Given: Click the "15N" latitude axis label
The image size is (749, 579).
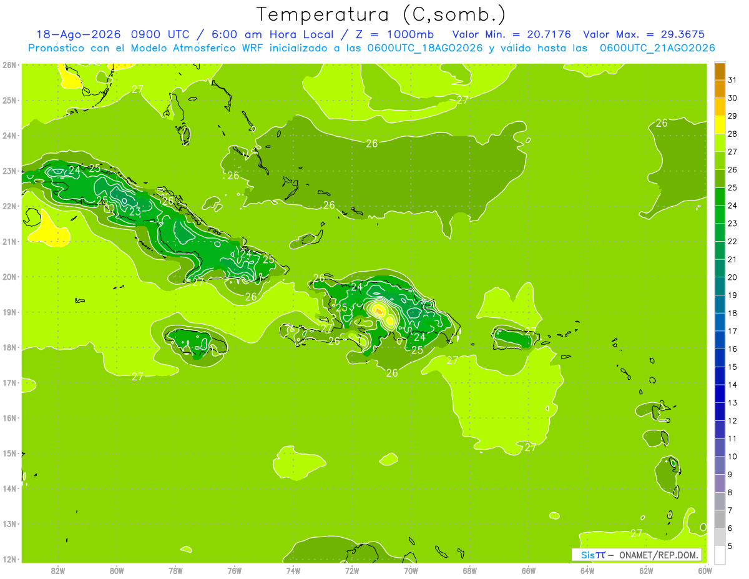Looking at the screenshot, I should (9, 453).
